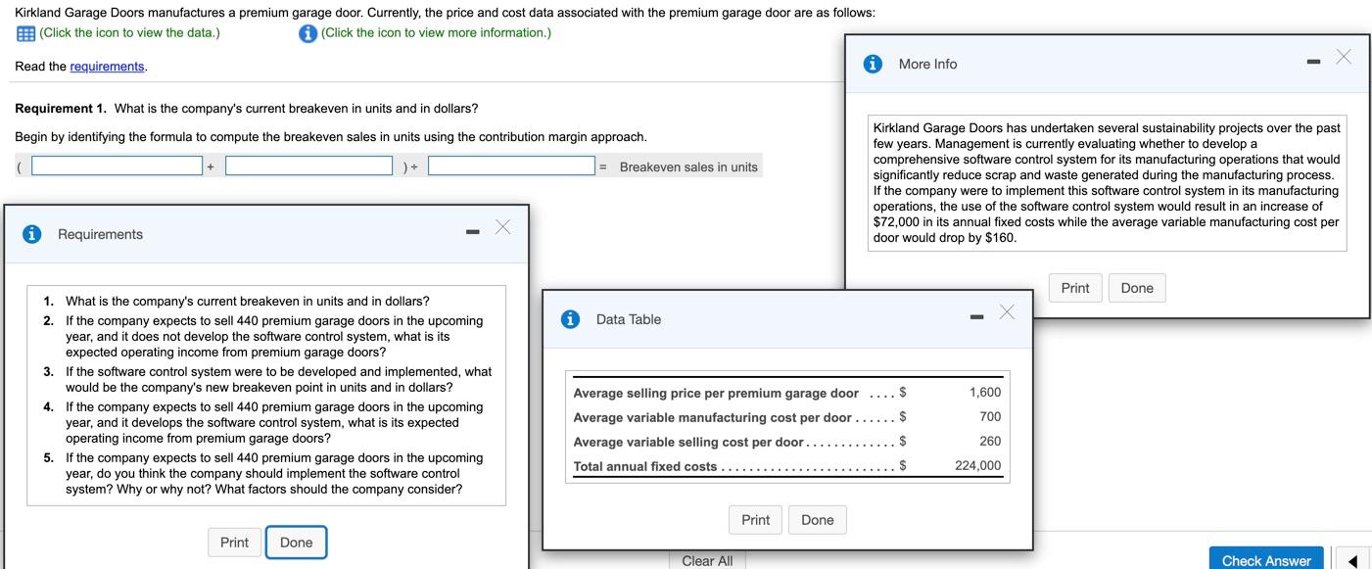The image size is (1372, 569).
Task: Close the Data Table dialog
Action: pos(1007,312)
